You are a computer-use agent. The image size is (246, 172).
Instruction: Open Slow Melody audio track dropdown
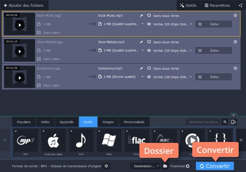[190, 51]
